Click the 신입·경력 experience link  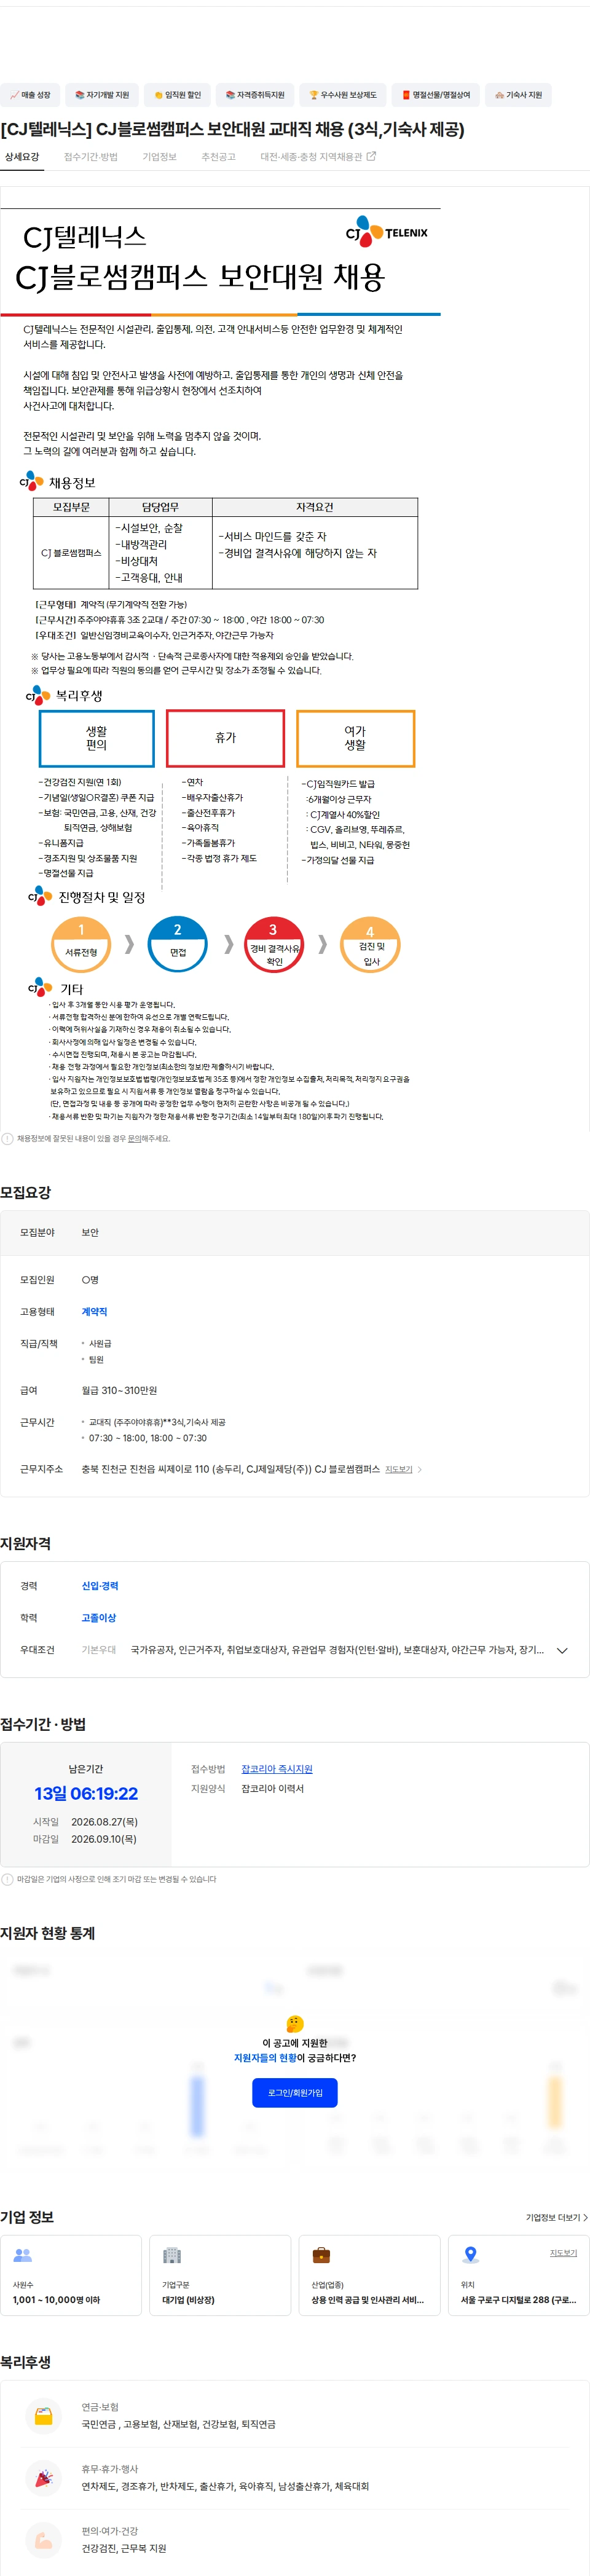coord(100,1586)
